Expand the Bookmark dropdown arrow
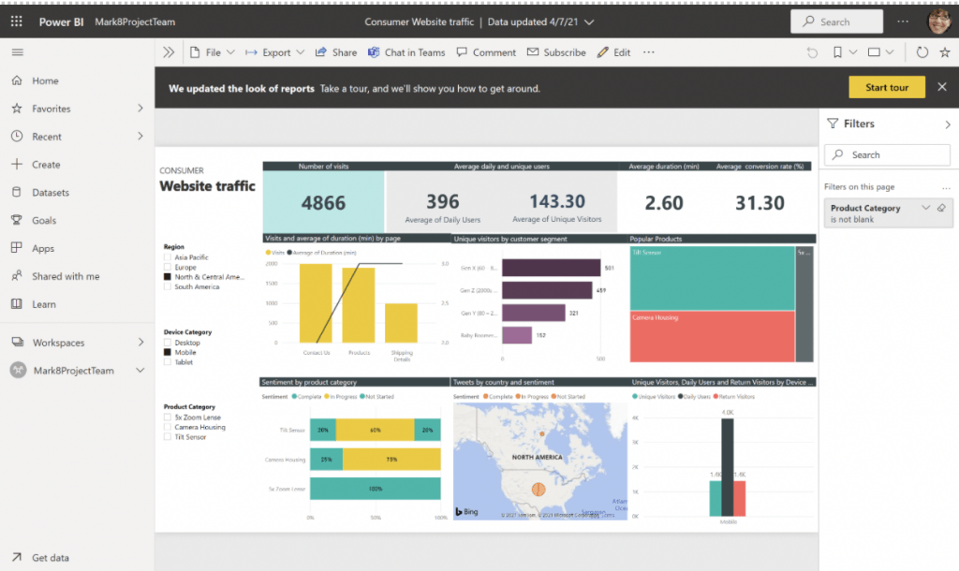This screenshot has height=571, width=959. [852, 52]
